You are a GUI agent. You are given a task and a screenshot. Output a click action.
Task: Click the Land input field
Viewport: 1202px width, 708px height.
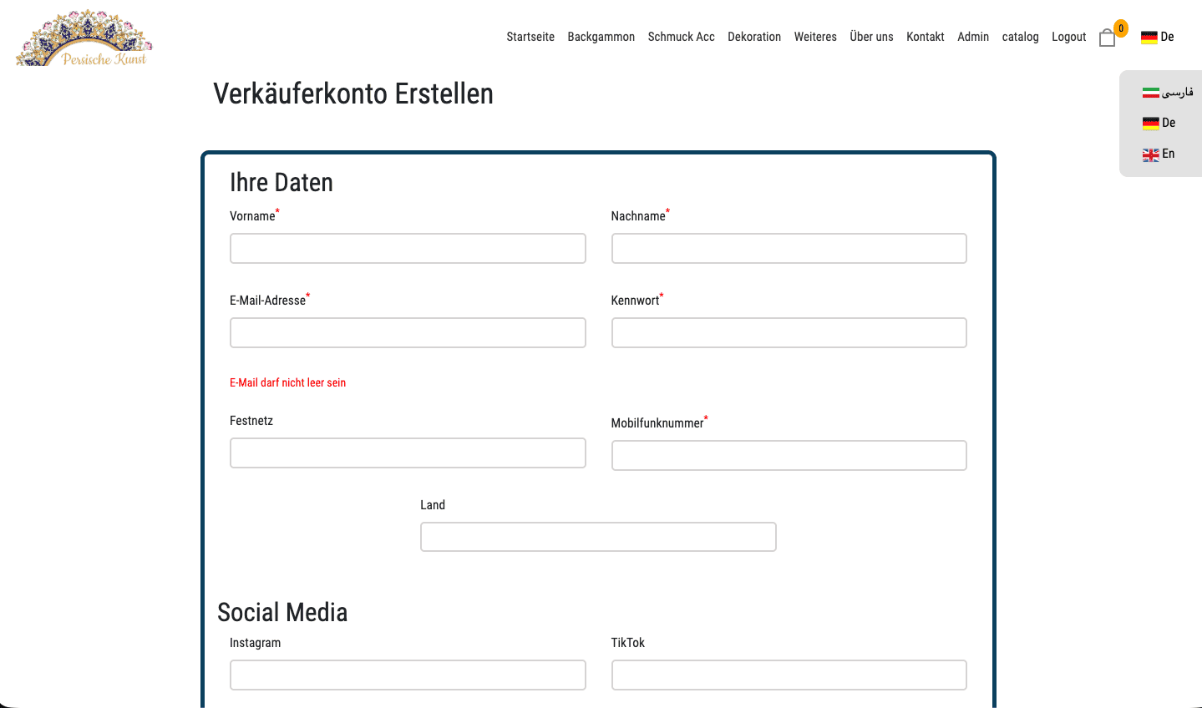click(x=598, y=537)
